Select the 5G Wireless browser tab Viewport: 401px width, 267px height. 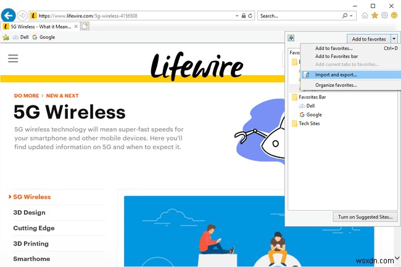point(40,27)
